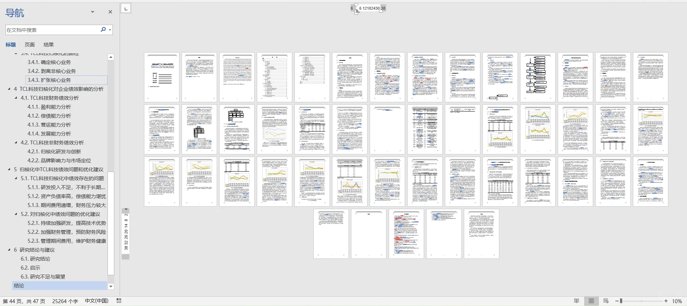Go to heading 3.4.1 确定核心业务

pyautogui.click(x=49, y=62)
